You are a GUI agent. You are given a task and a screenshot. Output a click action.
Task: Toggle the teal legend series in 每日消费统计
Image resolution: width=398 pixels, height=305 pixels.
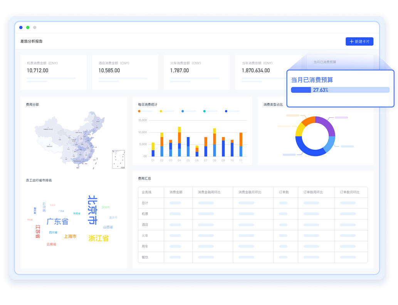coord(205,111)
